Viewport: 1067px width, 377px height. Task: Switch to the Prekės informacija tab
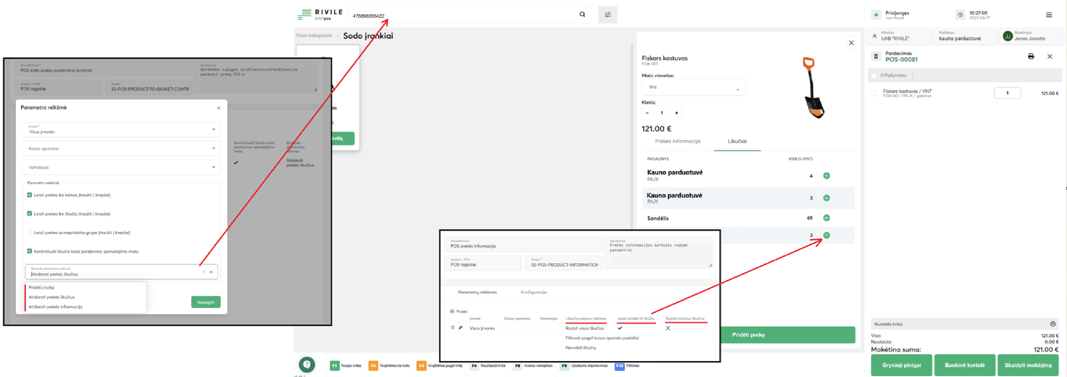677,141
